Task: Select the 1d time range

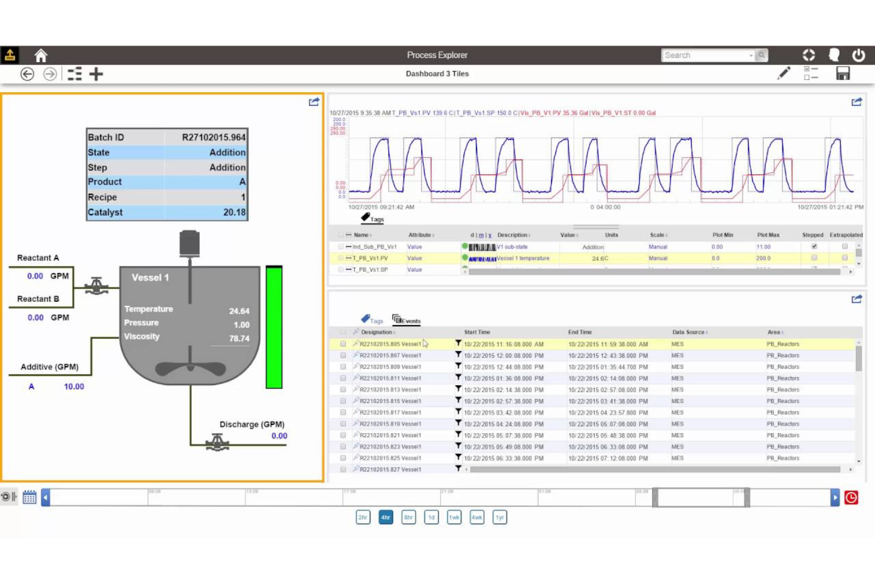Action: (x=432, y=517)
